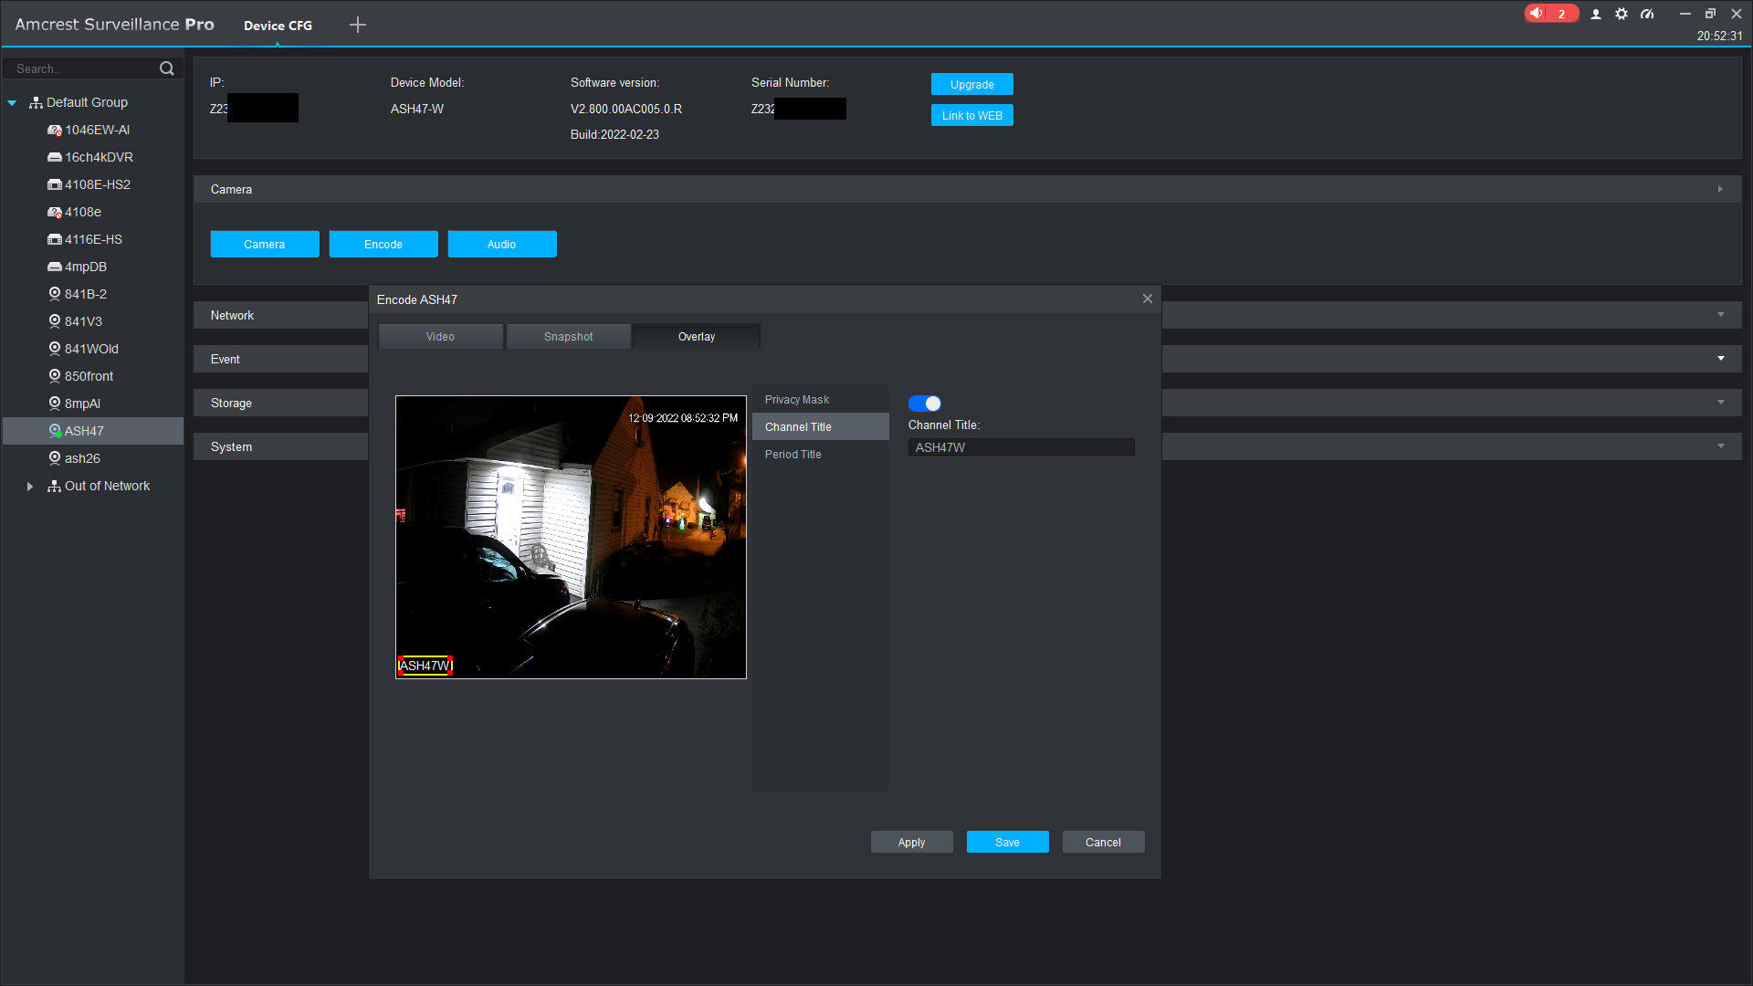The image size is (1753, 986).
Task: Expand the System section arrow
Action: click(1721, 446)
